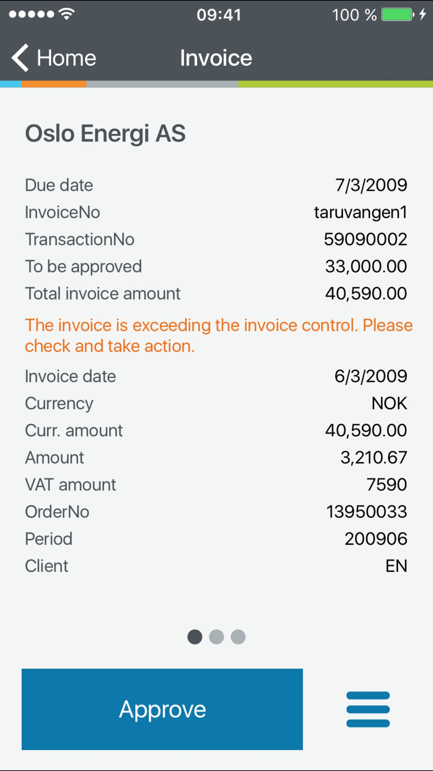This screenshot has height=771, width=433.
Task: Tap the order number 13950033
Action: 366,512
